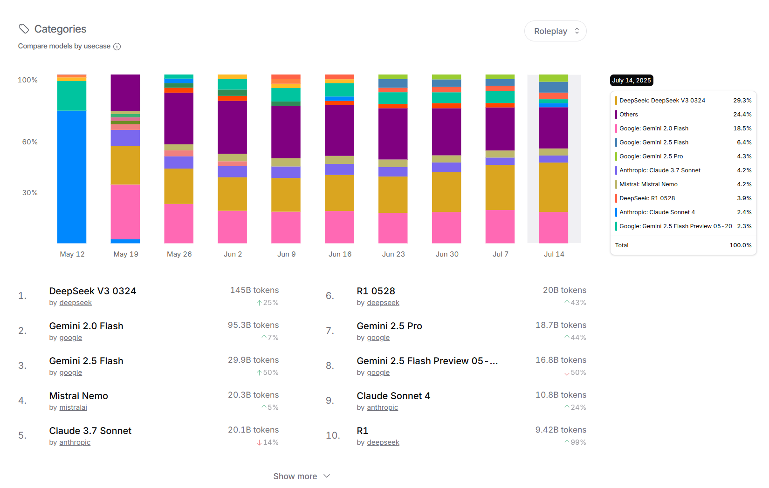This screenshot has height=488, width=769.
Task: Open the anthropic link under Claude 3.7 Sonnet
Action: tap(75, 442)
